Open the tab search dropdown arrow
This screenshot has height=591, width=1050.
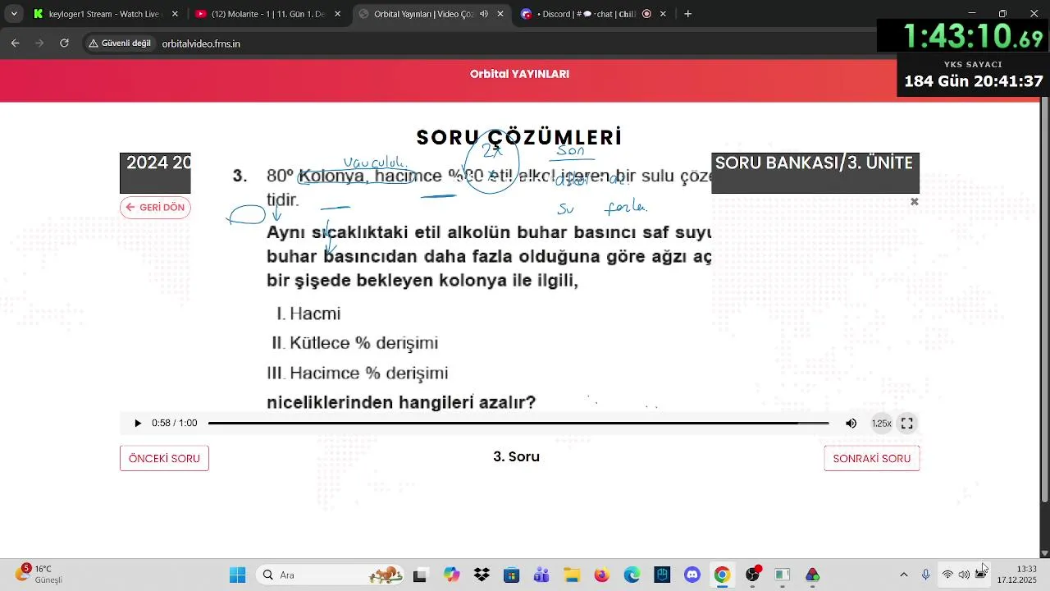[x=14, y=14]
